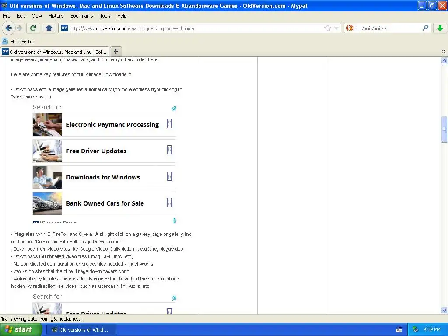448x336 pixels.
Task: Open the Free Driver Updates ad link
Action: (x=96, y=151)
